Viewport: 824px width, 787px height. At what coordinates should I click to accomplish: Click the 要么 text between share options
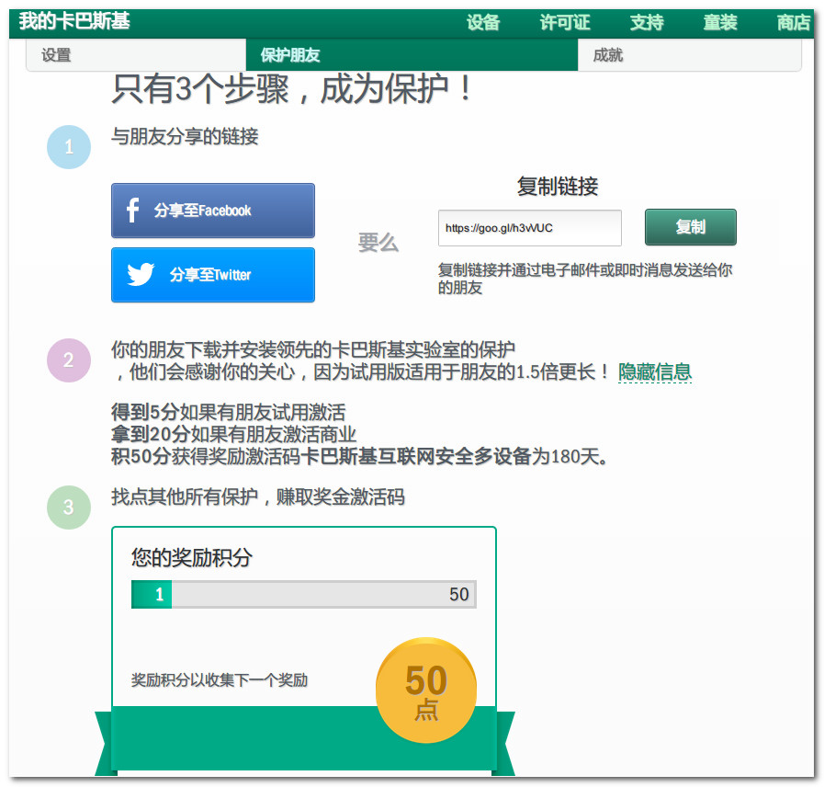coord(378,243)
